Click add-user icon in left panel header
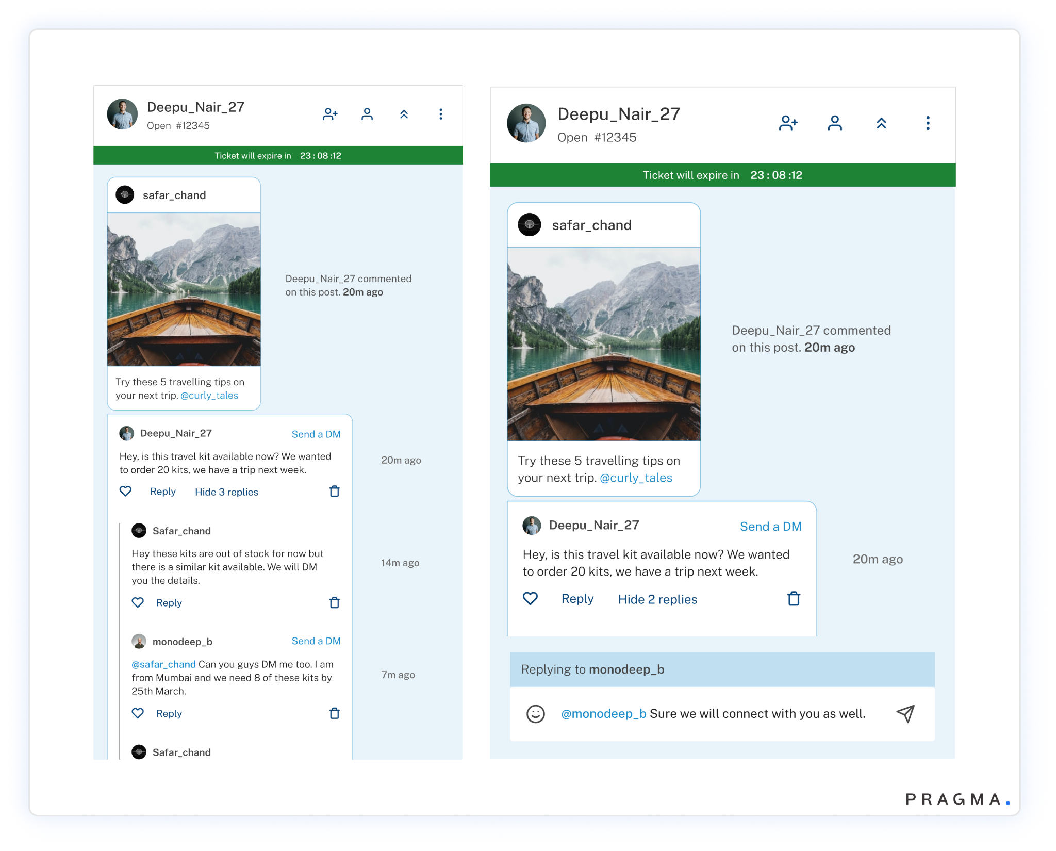The width and height of the screenshot is (1056, 851). click(x=330, y=114)
